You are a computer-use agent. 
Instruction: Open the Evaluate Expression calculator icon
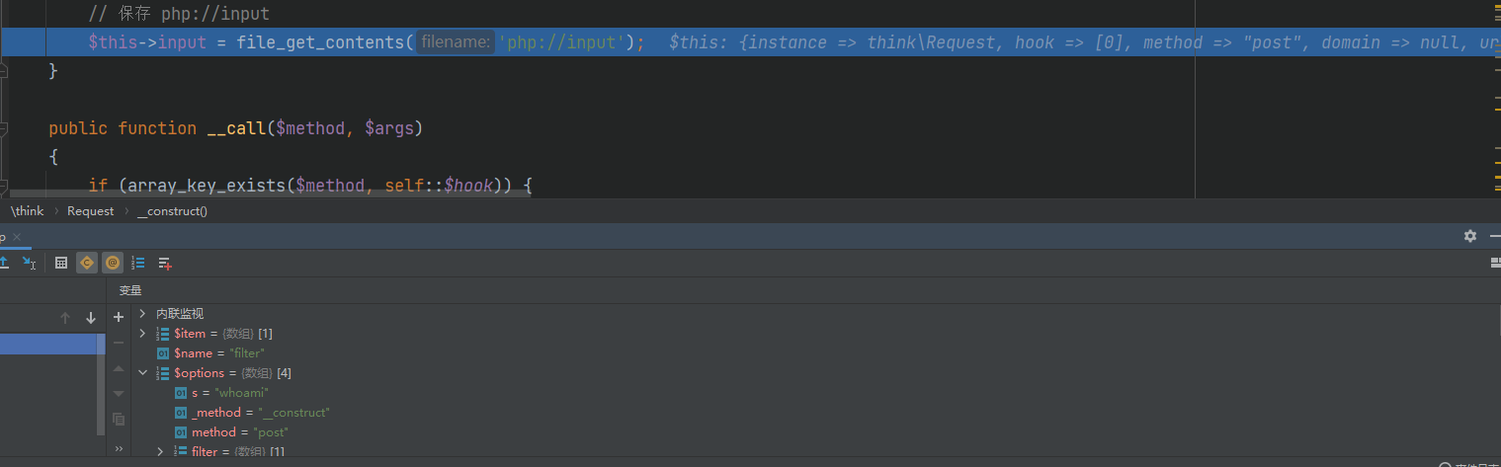click(61, 263)
